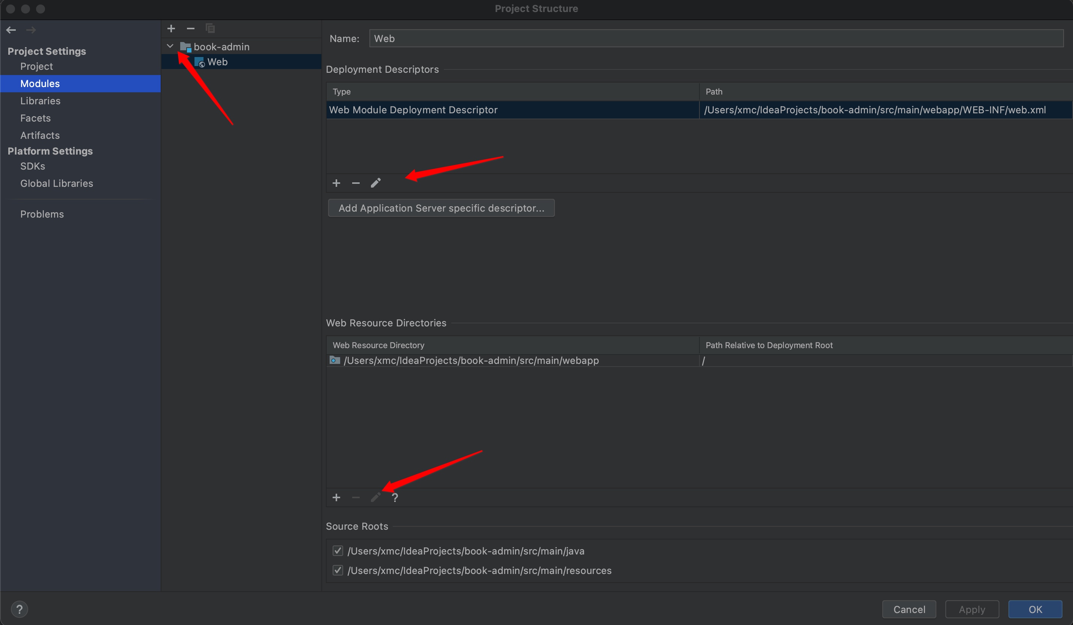This screenshot has height=625, width=1073.
Task: Click the Name input field
Action: (715, 39)
